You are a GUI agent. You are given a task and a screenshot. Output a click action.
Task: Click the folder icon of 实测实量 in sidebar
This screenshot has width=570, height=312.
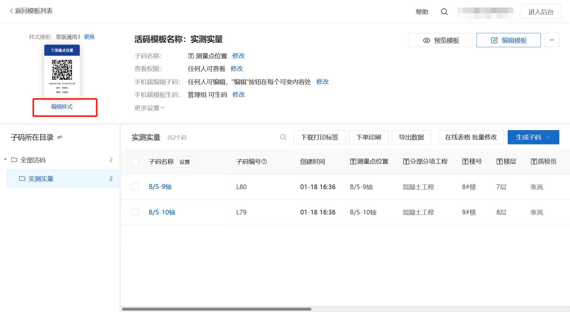(x=21, y=179)
